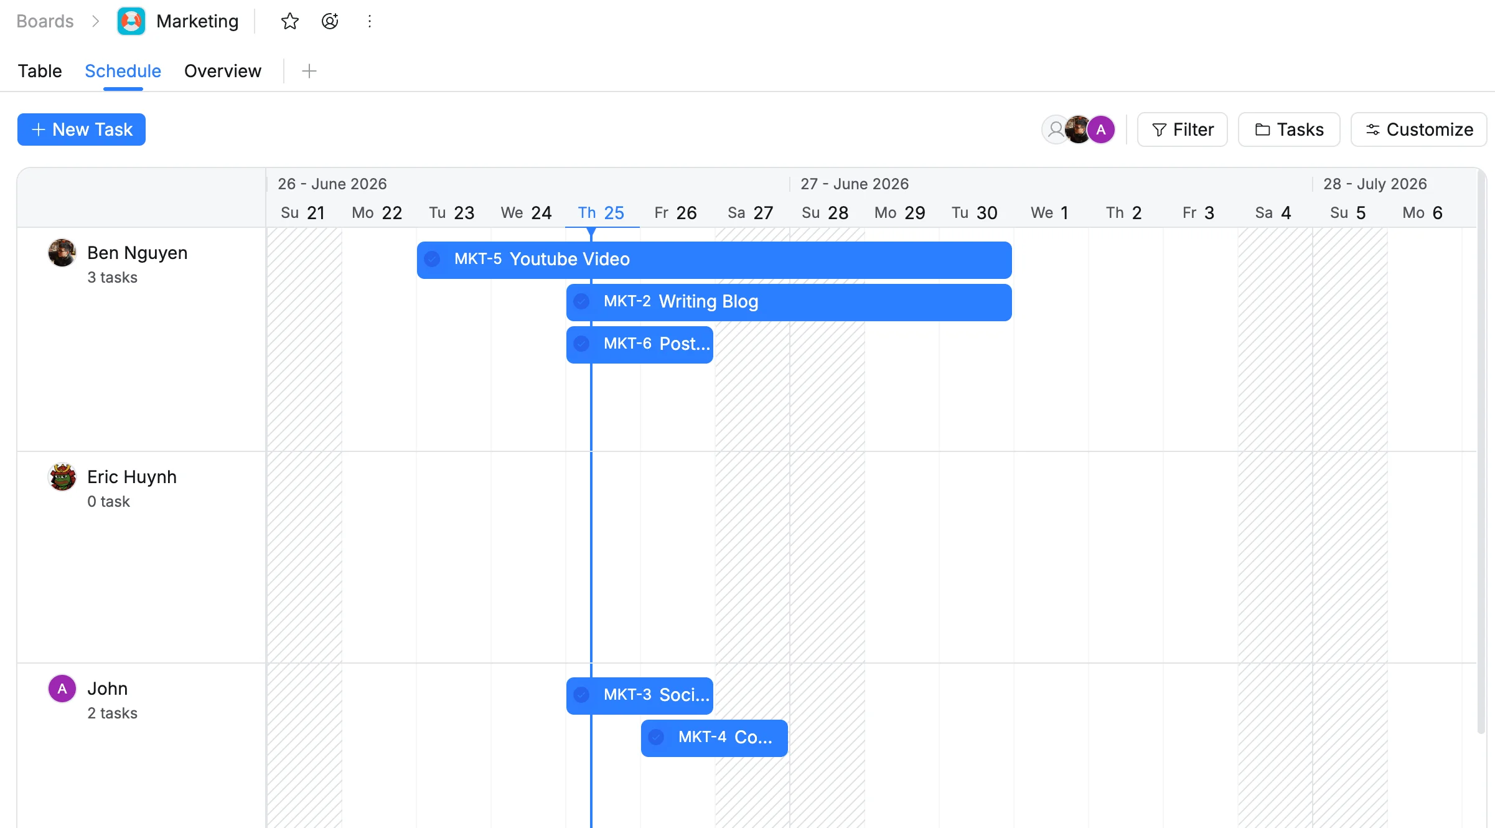Image resolution: width=1495 pixels, height=828 pixels.
Task: Go back to Boards breadcrumb
Action: (x=45, y=21)
